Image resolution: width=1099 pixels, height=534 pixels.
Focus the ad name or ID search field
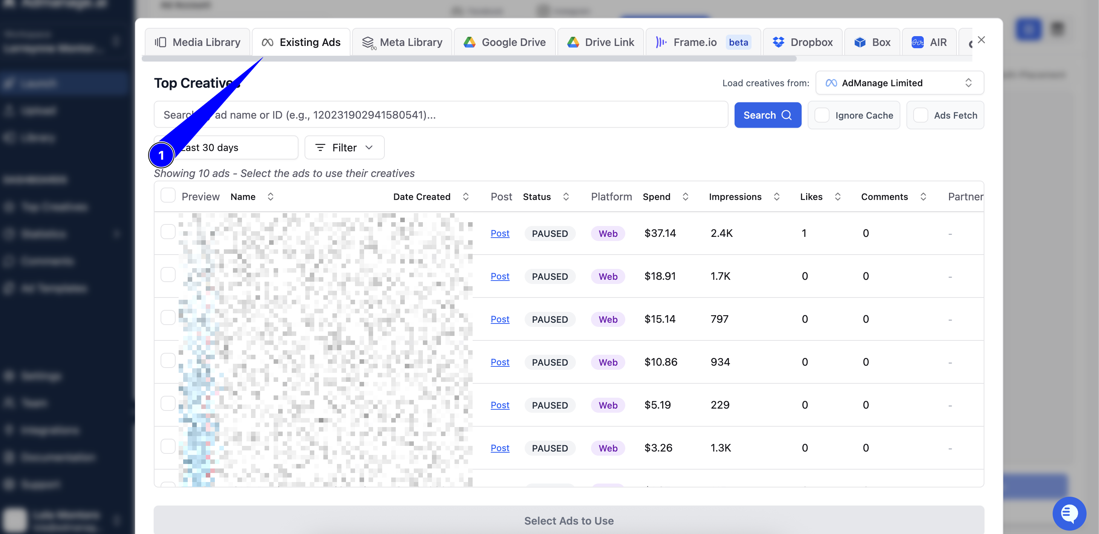[441, 114]
